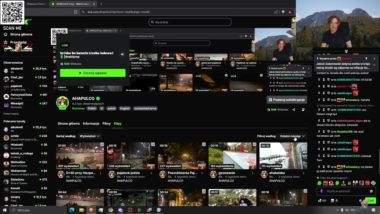Image resolution: width=380 pixels, height=214 pixels.
Task: Open options menu for 'pajalock jedzie' clip
Action: 151,173
